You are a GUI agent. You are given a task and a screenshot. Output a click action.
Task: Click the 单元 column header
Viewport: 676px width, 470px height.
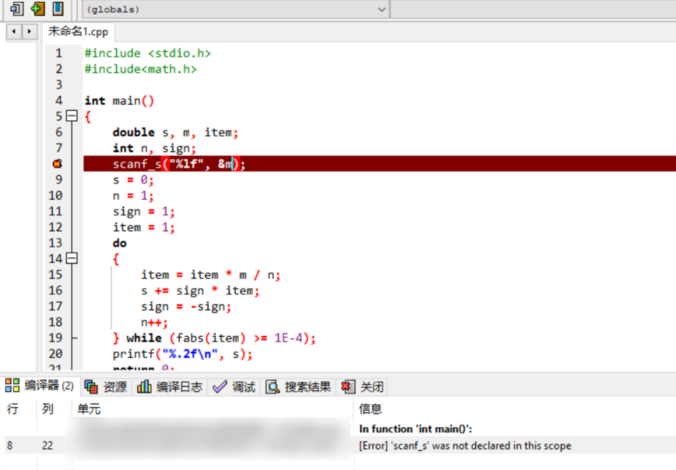(x=89, y=409)
